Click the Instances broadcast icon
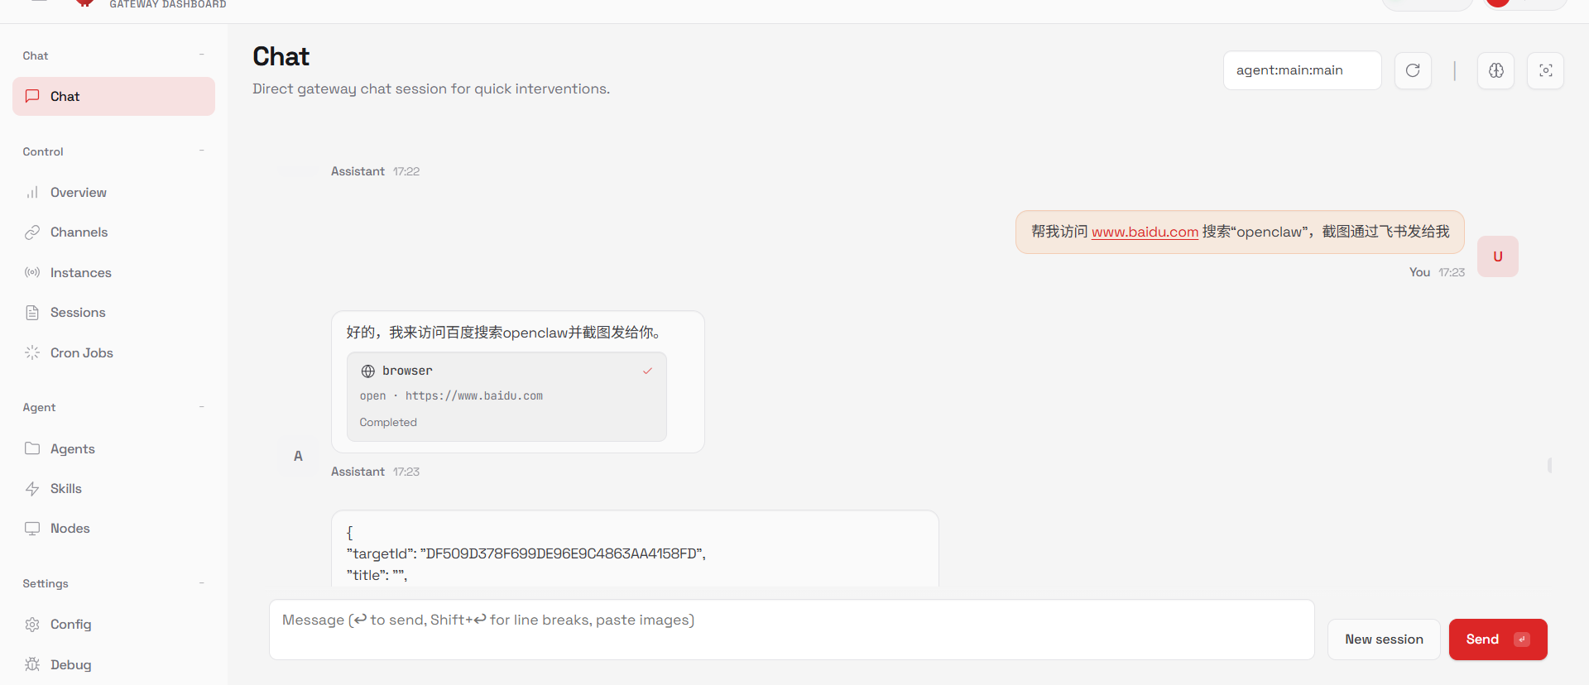Screen dimensions: 1589x685 pos(32,272)
